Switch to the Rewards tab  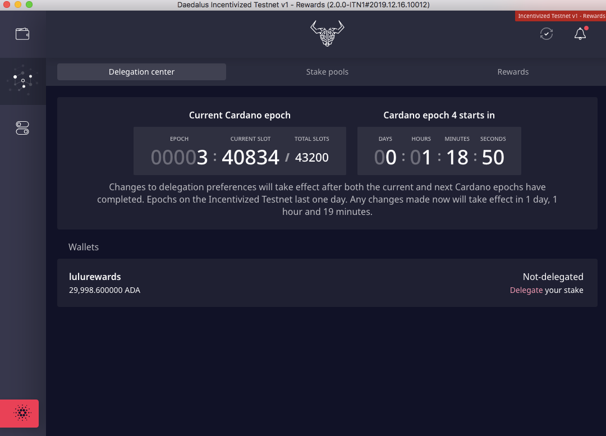513,72
